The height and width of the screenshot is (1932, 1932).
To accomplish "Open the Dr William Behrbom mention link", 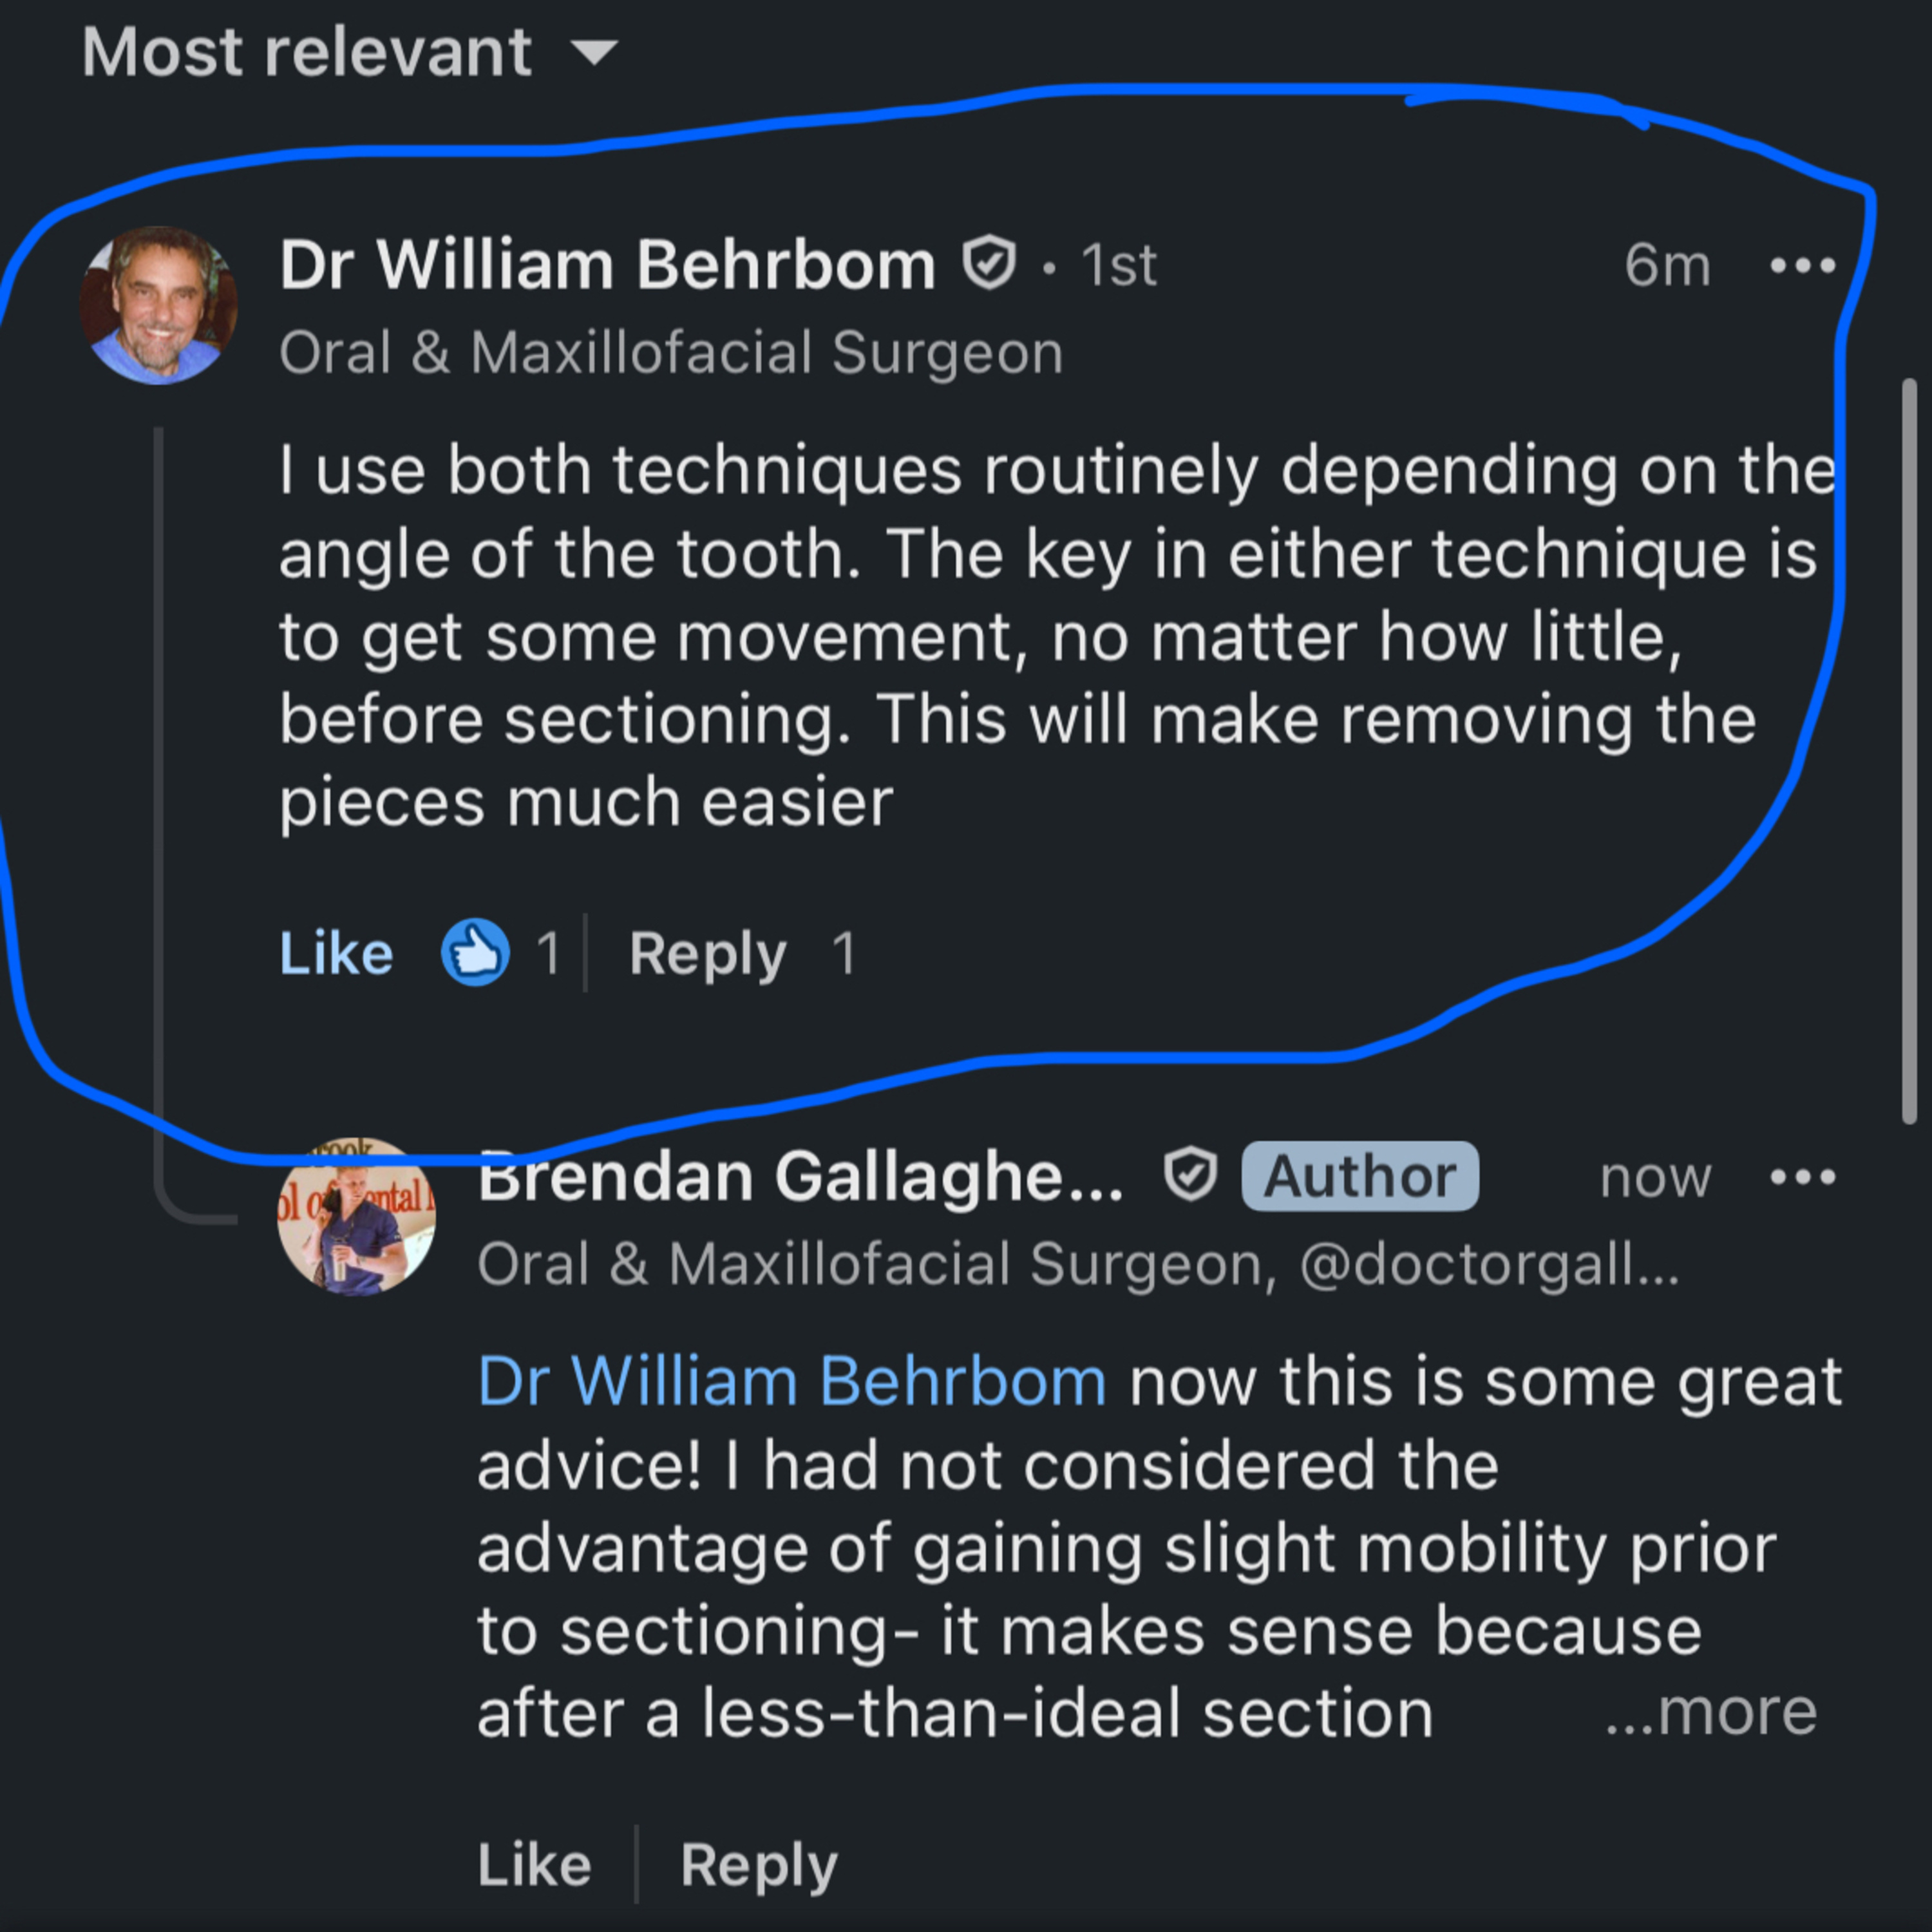I will tap(790, 1381).
